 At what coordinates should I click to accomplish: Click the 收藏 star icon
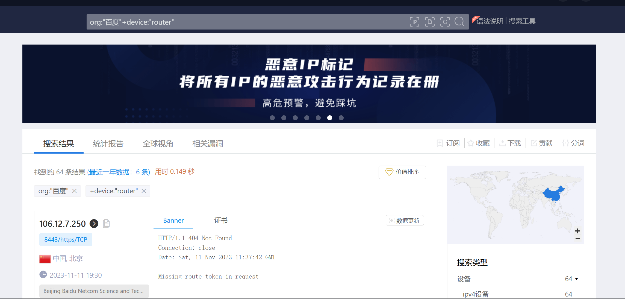coord(471,143)
